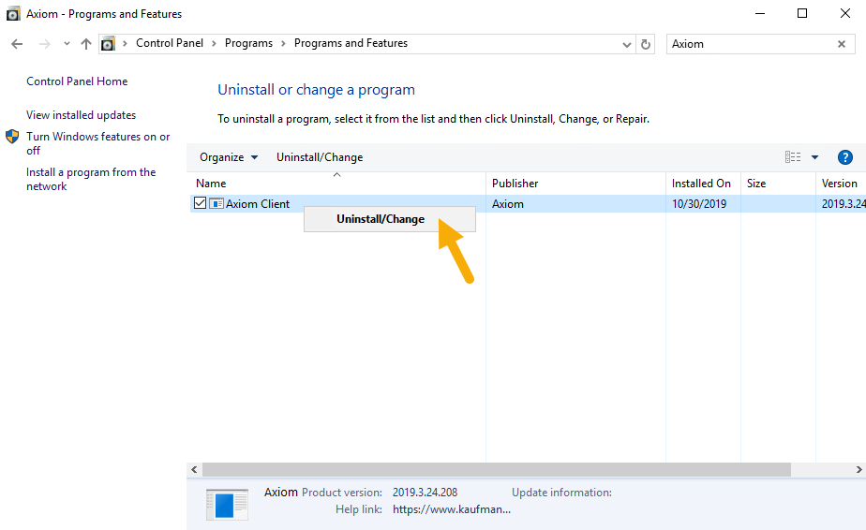This screenshot has width=866, height=530.
Task: Clear the Axiom search text
Action: coord(841,44)
